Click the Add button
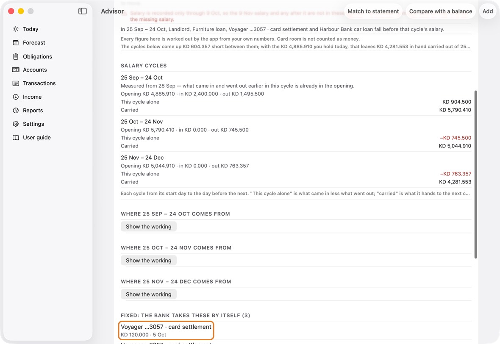500x344 pixels. pos(488,11)
